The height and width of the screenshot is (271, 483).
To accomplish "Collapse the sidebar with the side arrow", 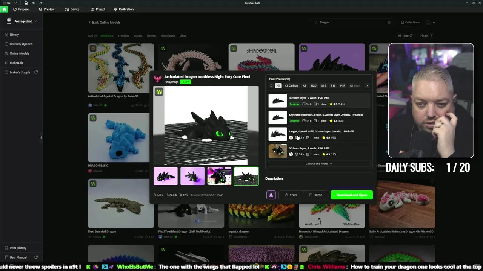I will pos(41,137).
